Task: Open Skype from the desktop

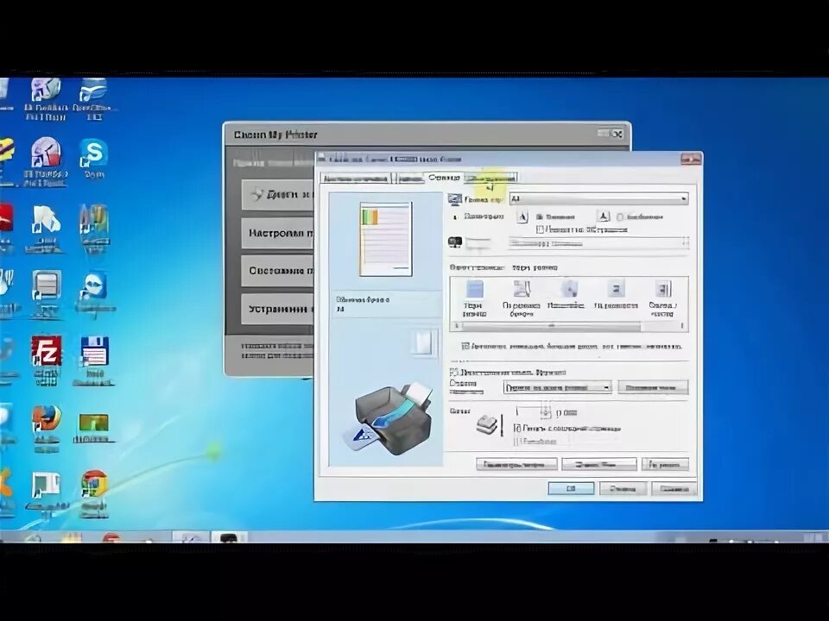Action: (93, 159)
